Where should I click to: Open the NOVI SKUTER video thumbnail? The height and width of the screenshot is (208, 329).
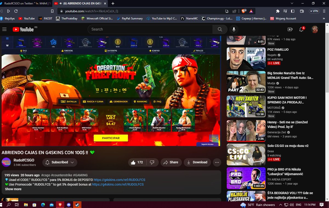(246, 106)
